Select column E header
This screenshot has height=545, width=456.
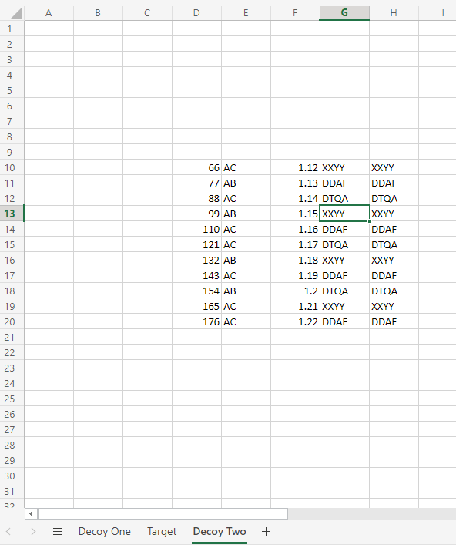pos(246,13)
